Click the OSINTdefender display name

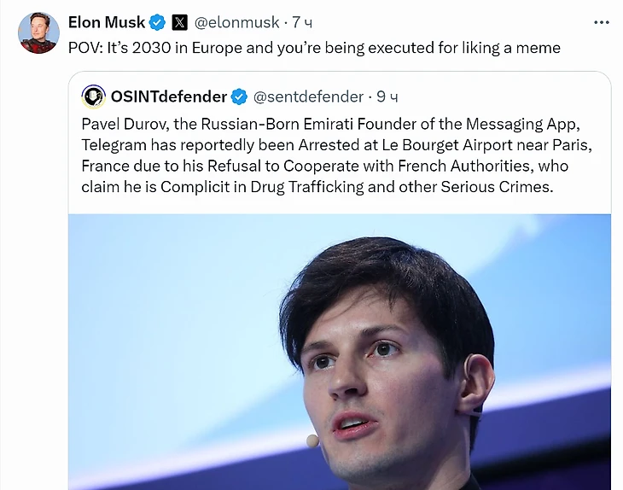point(169,96)
